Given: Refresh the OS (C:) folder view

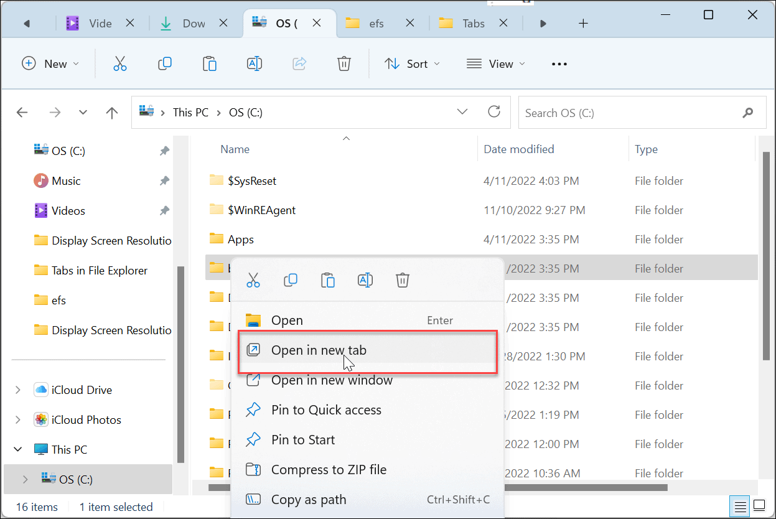Looking at the screenshot, I should point(494,112).
